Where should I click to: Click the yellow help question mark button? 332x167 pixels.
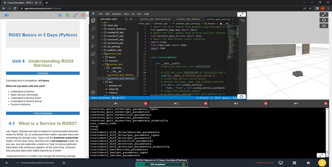(322, 163)
